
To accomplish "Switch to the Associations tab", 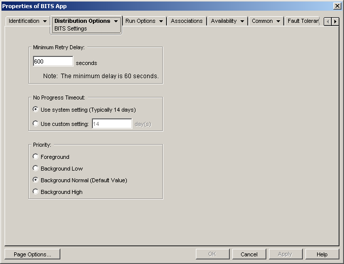I will 187,21.
